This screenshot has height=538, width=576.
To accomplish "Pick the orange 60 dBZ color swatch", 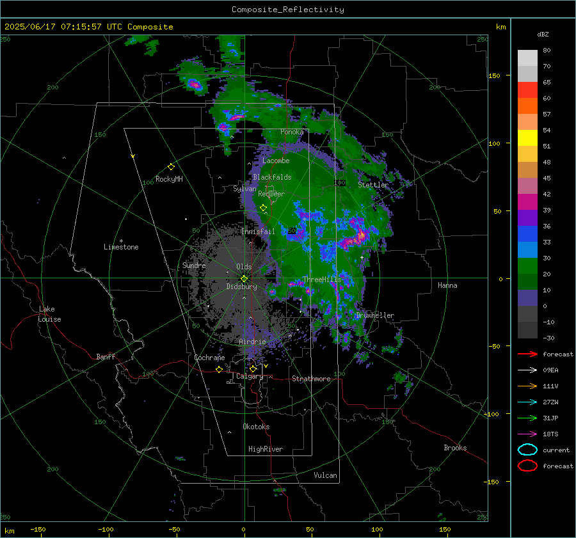I will pos(527,106).
